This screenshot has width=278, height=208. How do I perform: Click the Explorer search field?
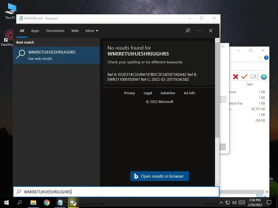pos(248,67)
